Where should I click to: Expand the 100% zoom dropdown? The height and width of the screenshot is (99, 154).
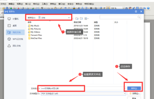[x=123, y=8]
